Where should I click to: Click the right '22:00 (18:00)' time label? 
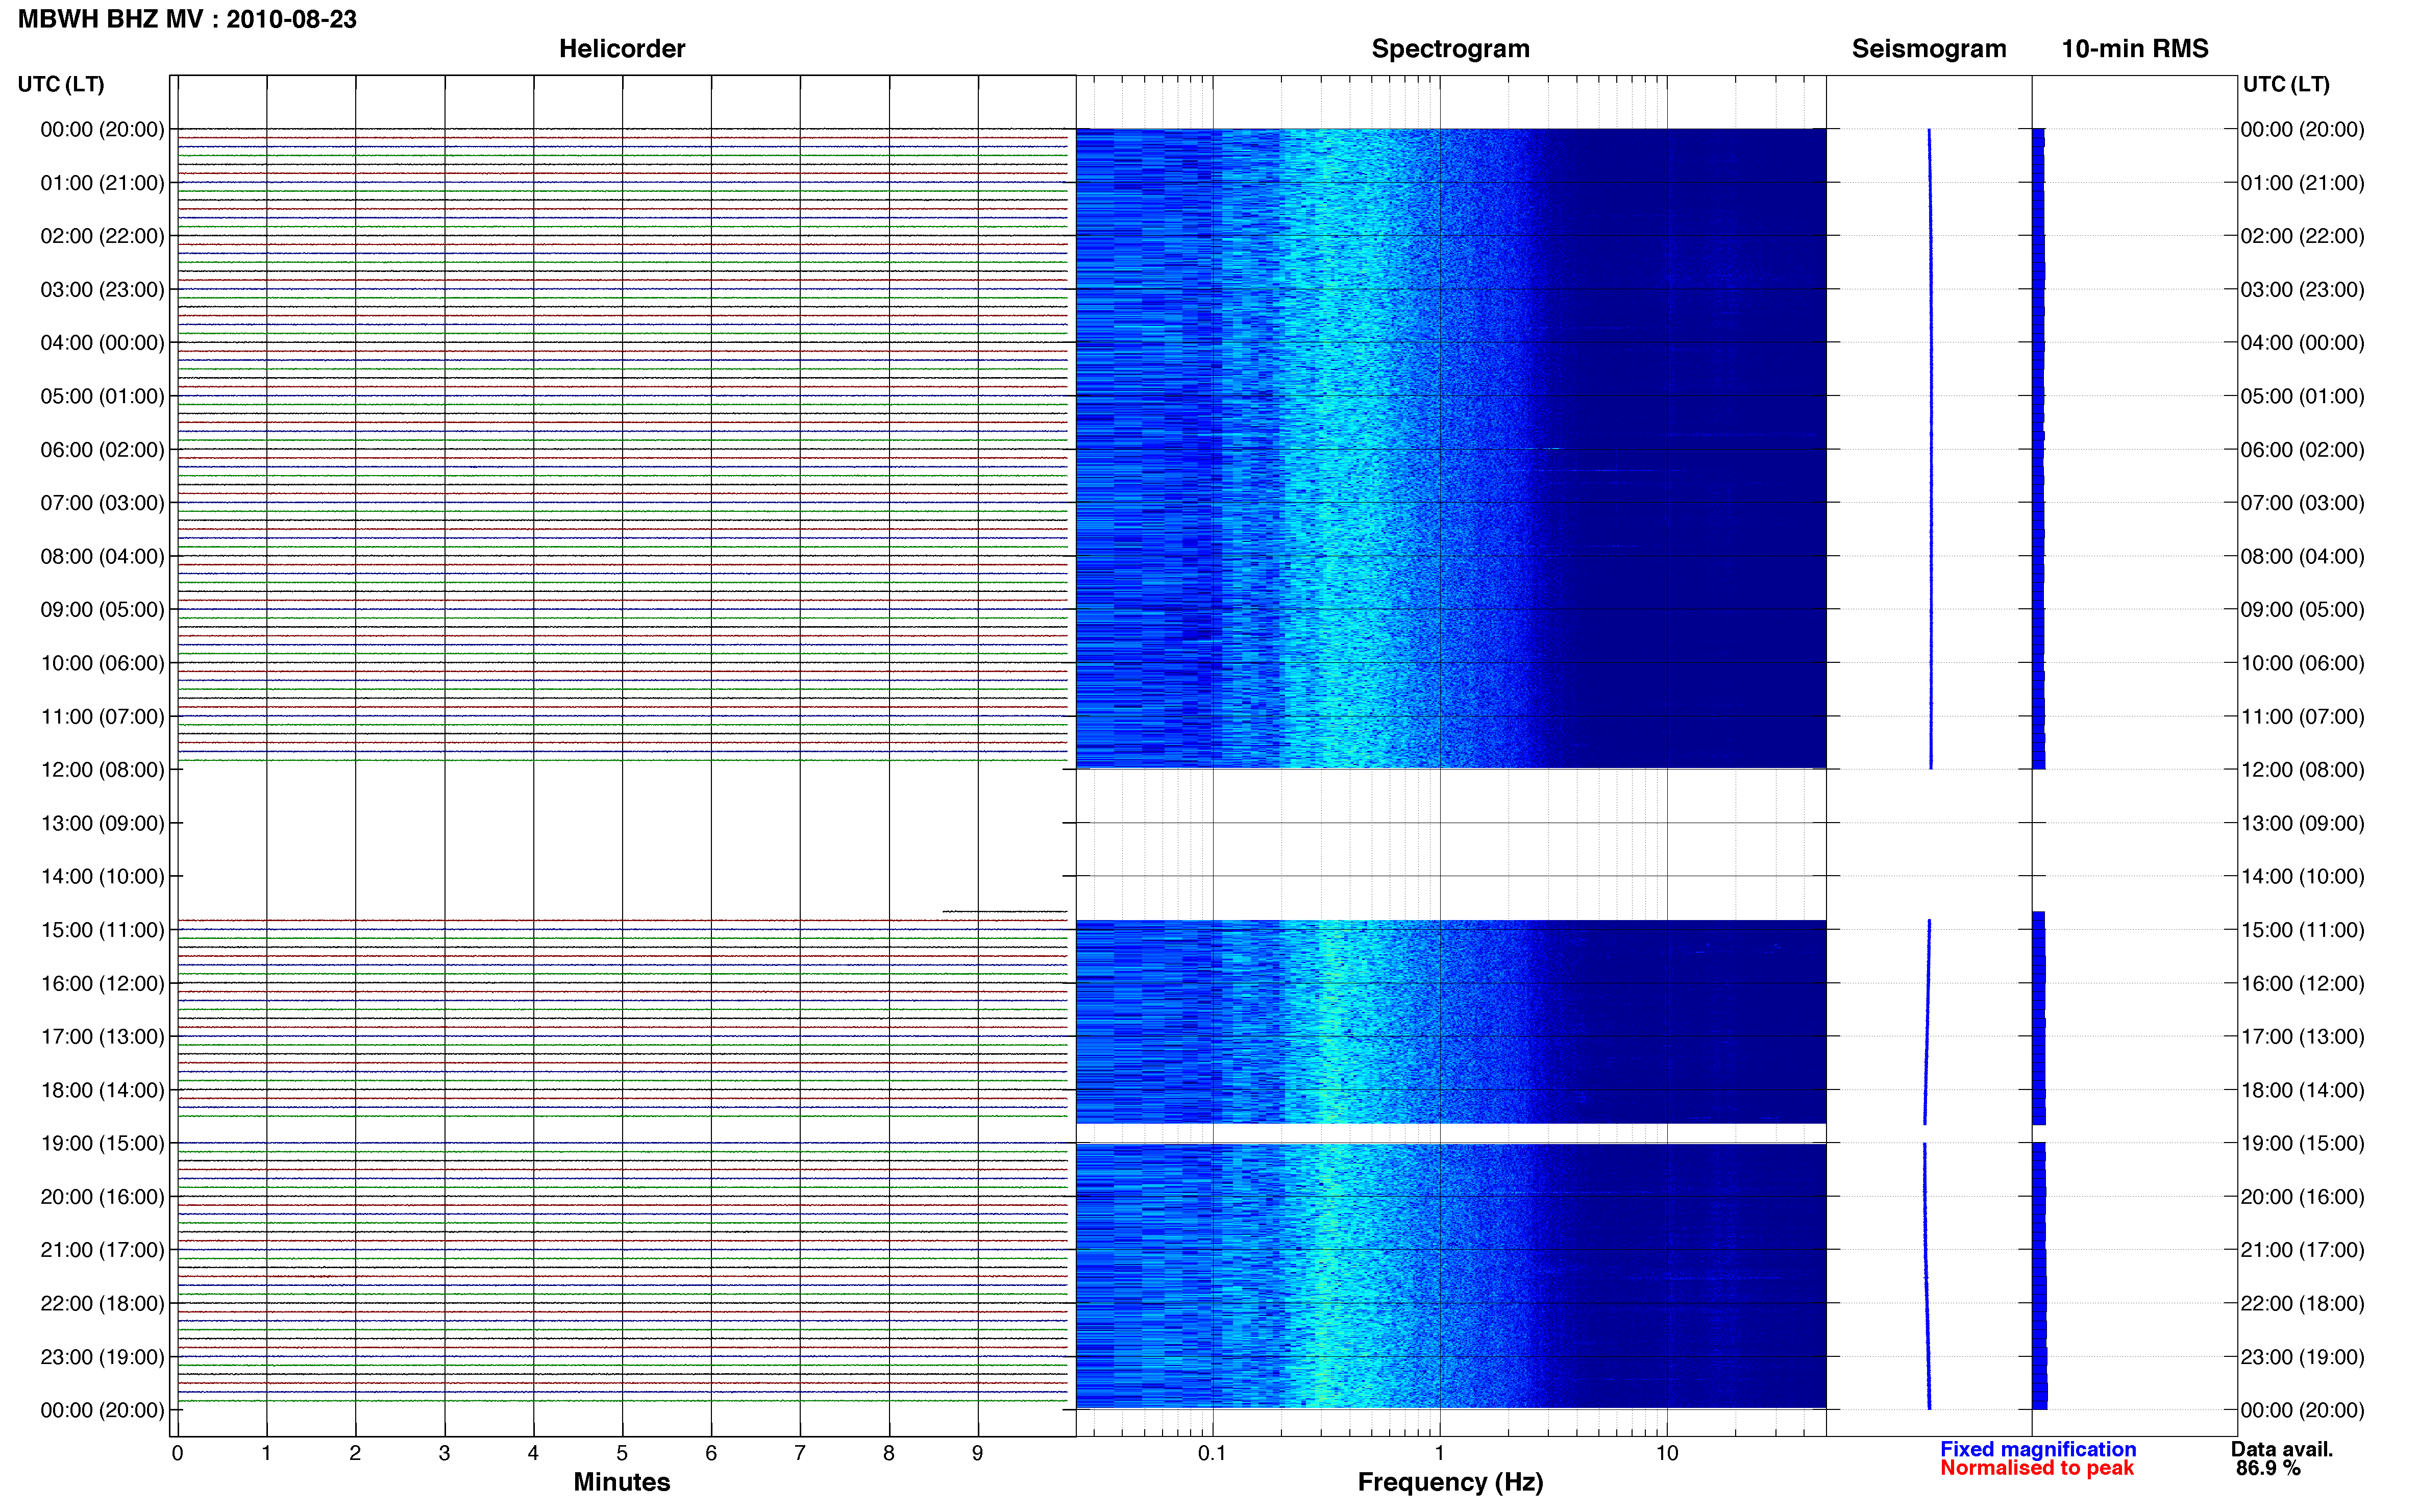tap(2302, 1304)
